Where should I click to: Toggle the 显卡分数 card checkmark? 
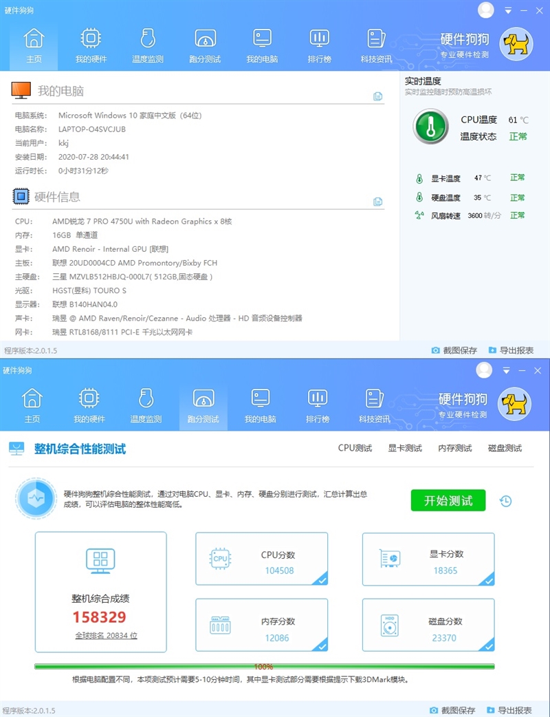click(x=488, y=580)
